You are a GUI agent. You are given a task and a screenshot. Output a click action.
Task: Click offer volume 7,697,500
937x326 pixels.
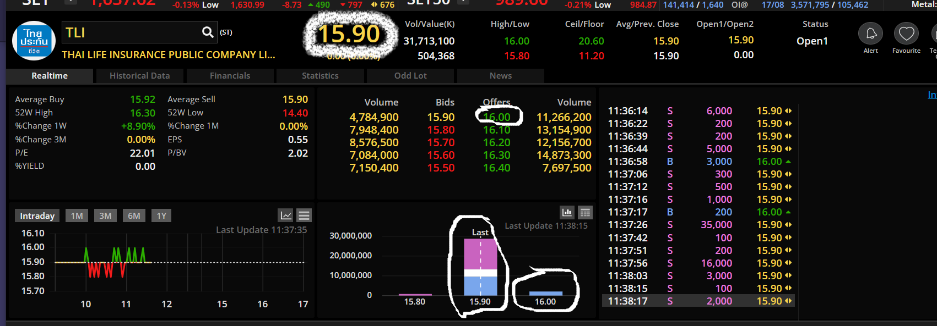567,168
